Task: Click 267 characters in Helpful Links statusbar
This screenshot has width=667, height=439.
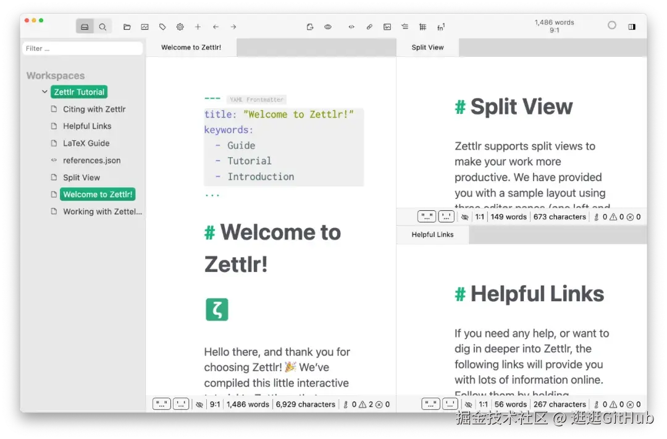Action: pos(560,404)
